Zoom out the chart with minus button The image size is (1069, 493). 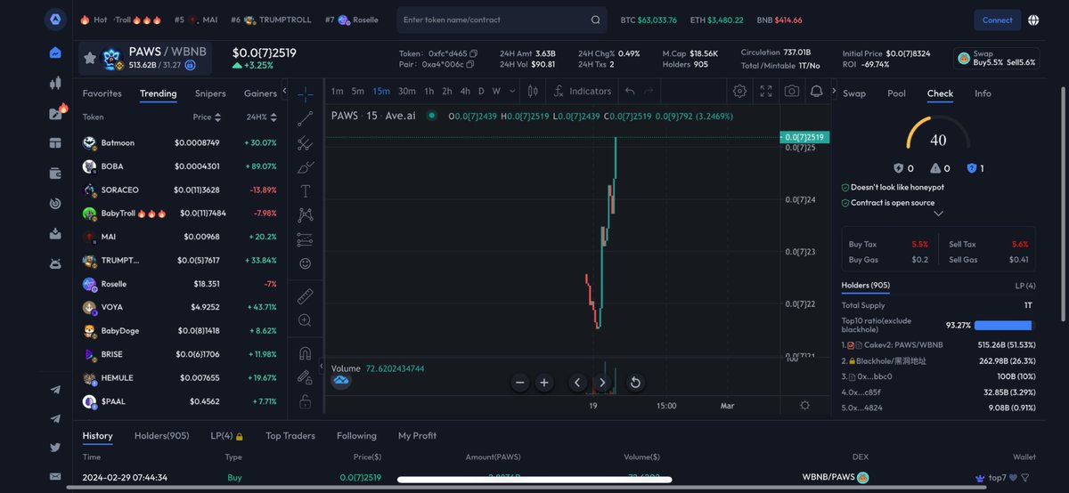[520, 383]
